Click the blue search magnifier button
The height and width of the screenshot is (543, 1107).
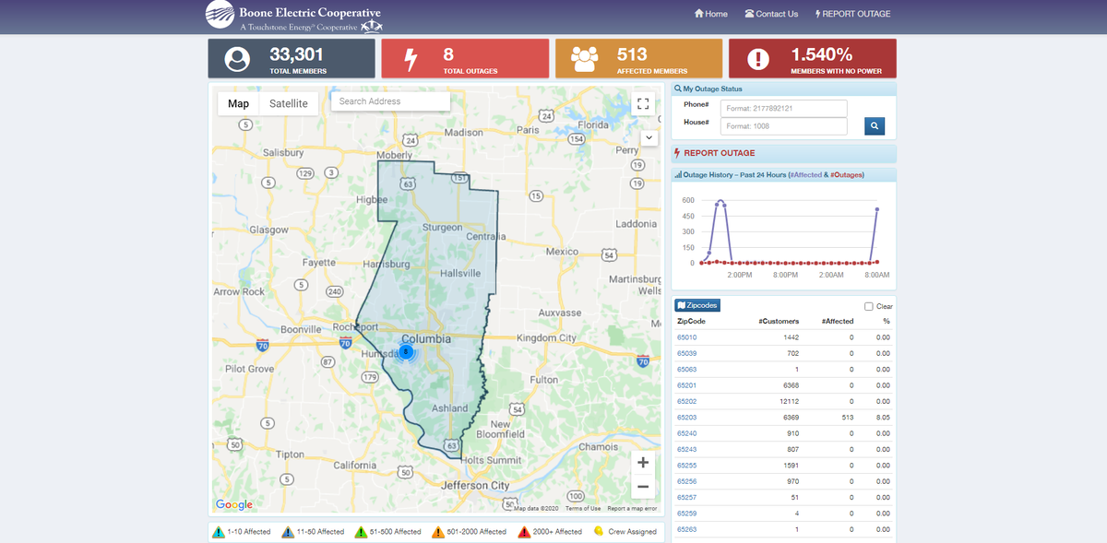[875, 125]
